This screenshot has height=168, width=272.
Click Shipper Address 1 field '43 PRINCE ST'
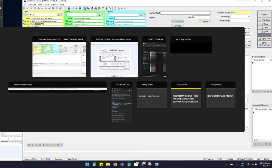click(88, 21)
